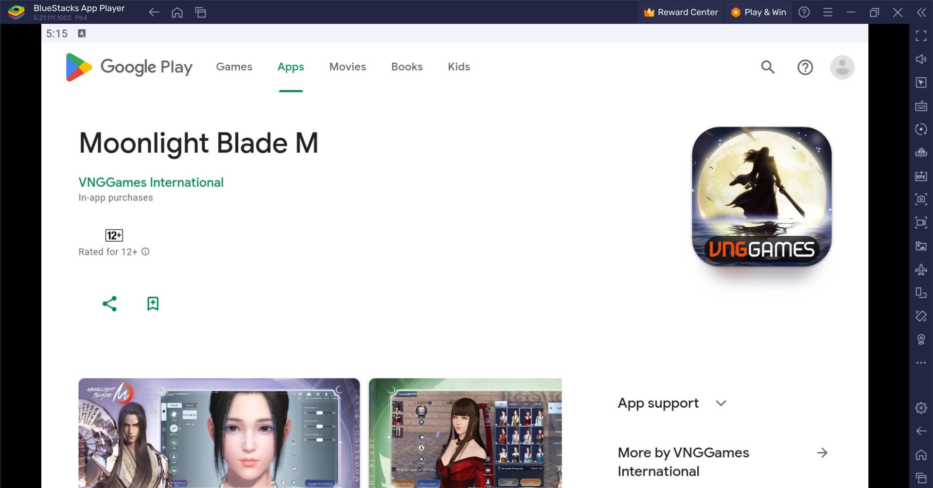
Task: Open keyboard controls icon in sidebar
Action: tap(921, 106)
